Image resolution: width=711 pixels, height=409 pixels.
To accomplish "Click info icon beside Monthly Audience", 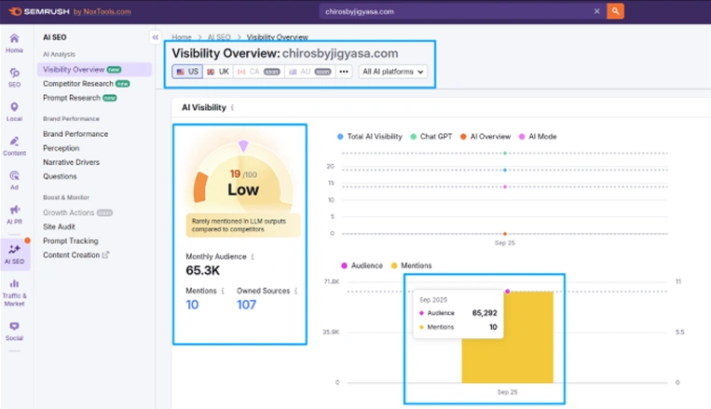I will click(253, 256).
